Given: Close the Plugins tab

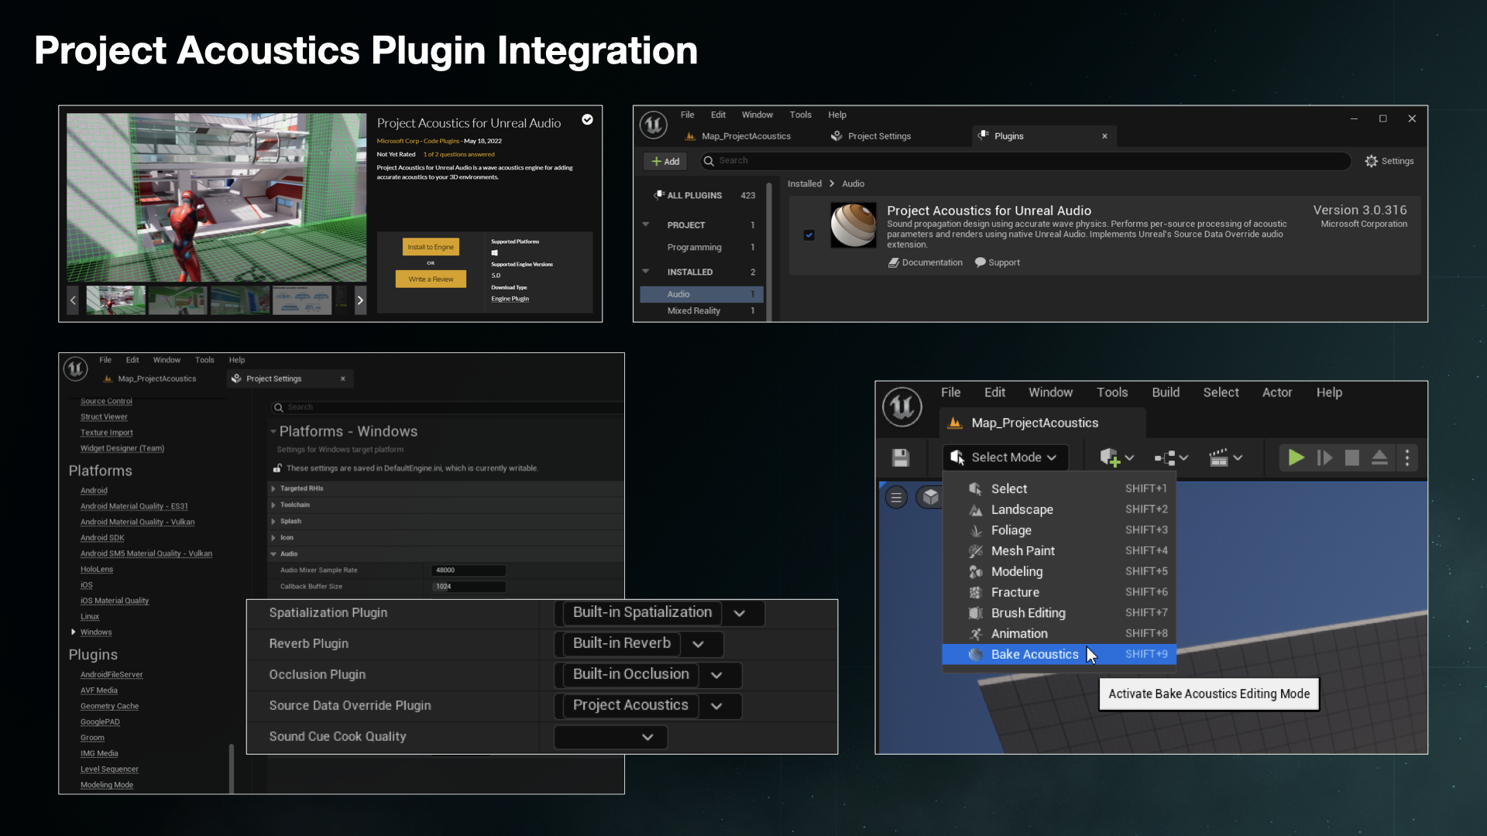Looking at the screenshot, I should click(1104, 136).
